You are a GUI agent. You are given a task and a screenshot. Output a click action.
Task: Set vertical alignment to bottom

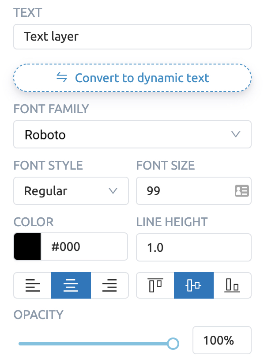pos(232,285)
